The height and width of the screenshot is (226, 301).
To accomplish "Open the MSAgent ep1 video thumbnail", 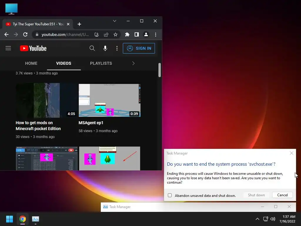I will pyautogui.click(x=109, y=100).
